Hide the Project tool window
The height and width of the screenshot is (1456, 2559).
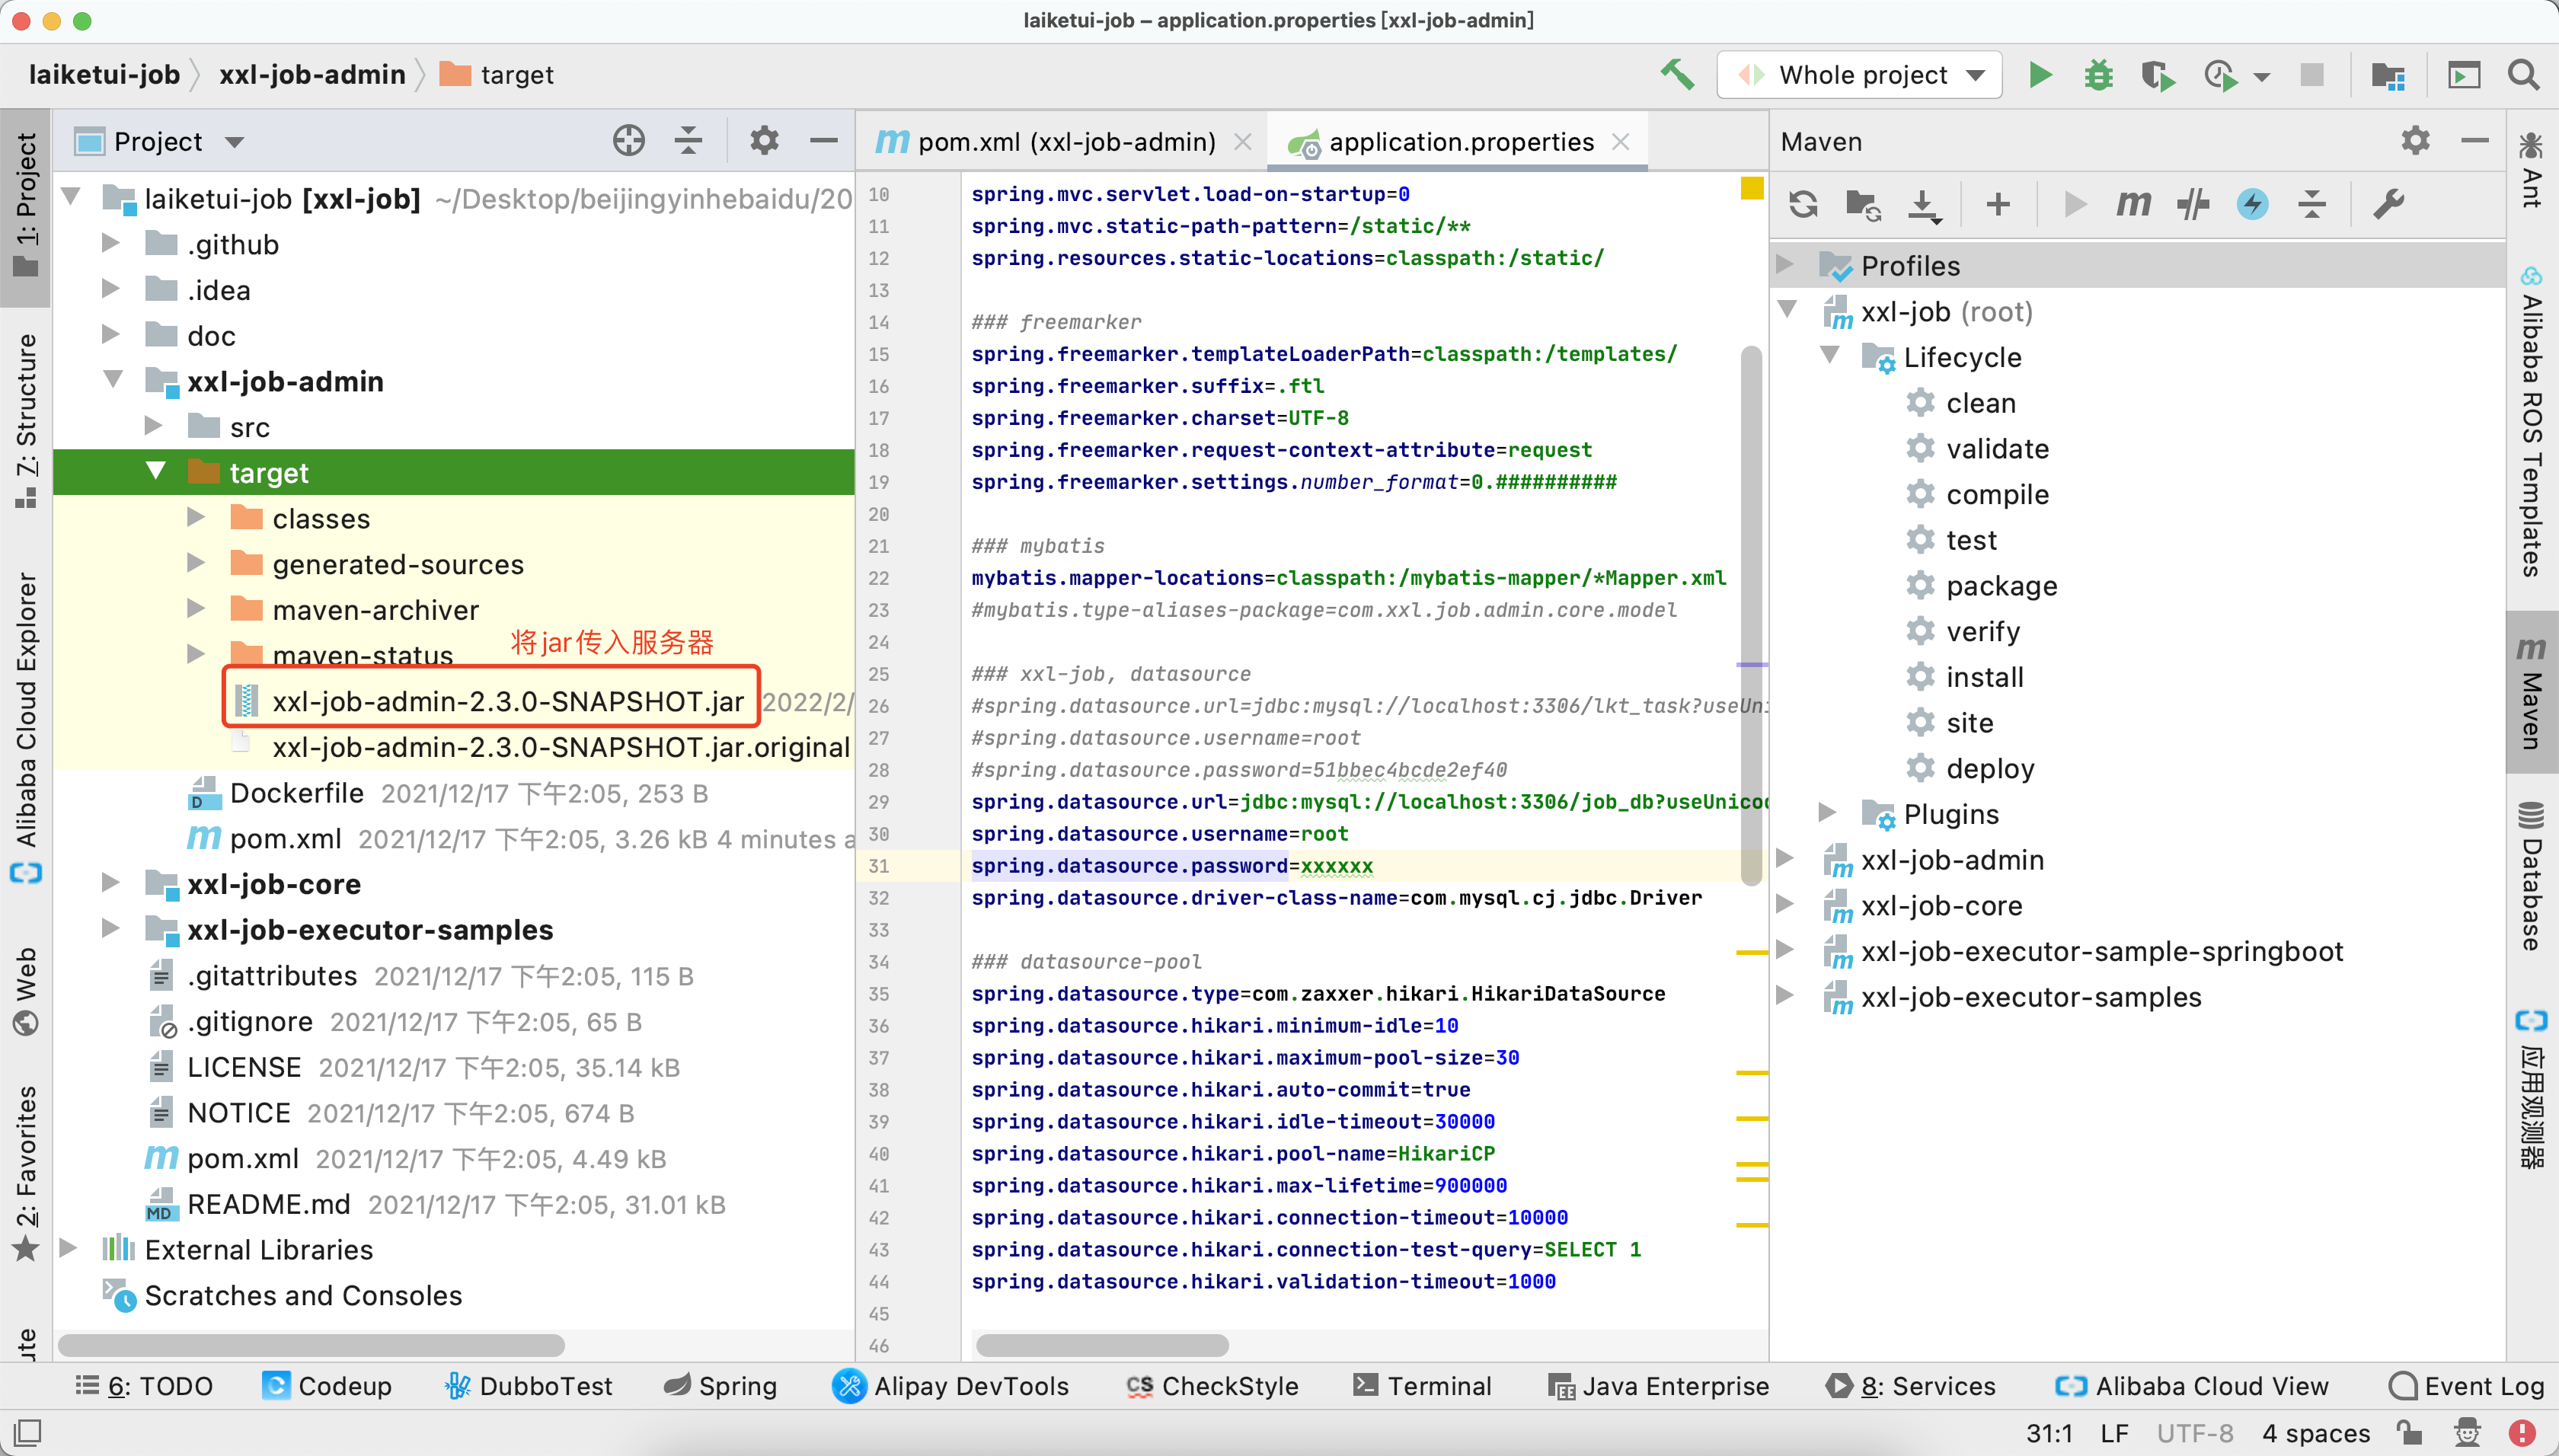pyautogui.click(x=823, y=141)
